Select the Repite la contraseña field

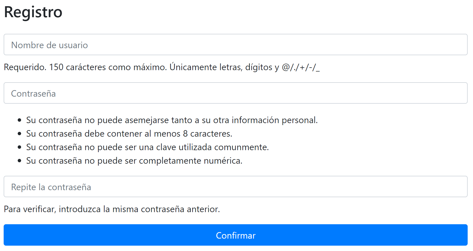pyautogui.click(x=236, y=186)
